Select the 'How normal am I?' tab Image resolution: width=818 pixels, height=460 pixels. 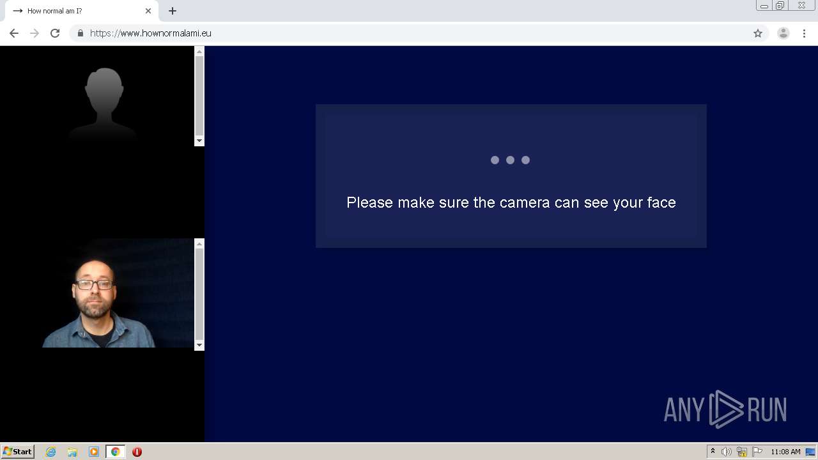point(82,11)
